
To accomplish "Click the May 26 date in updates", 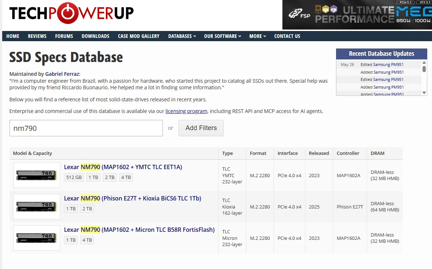I will click(x=347, y=65).
